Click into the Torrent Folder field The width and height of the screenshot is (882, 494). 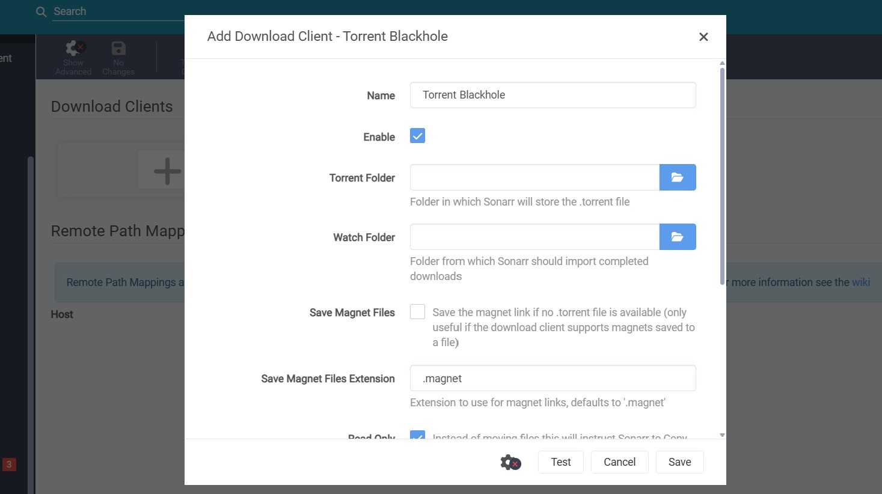pos(534,177)
